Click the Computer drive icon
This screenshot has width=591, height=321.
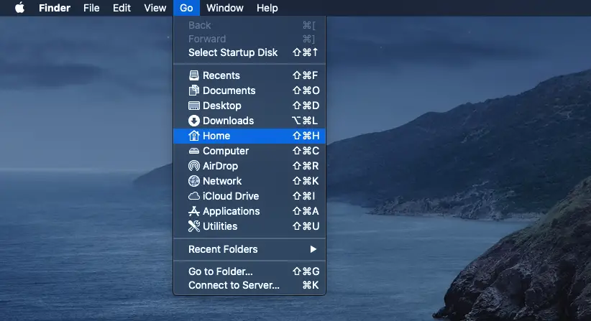[x=193, y=151]
